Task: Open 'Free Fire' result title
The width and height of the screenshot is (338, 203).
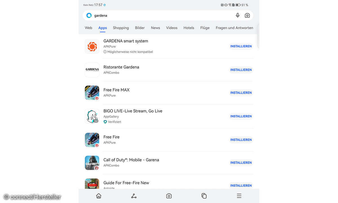Action: (112, 137)
